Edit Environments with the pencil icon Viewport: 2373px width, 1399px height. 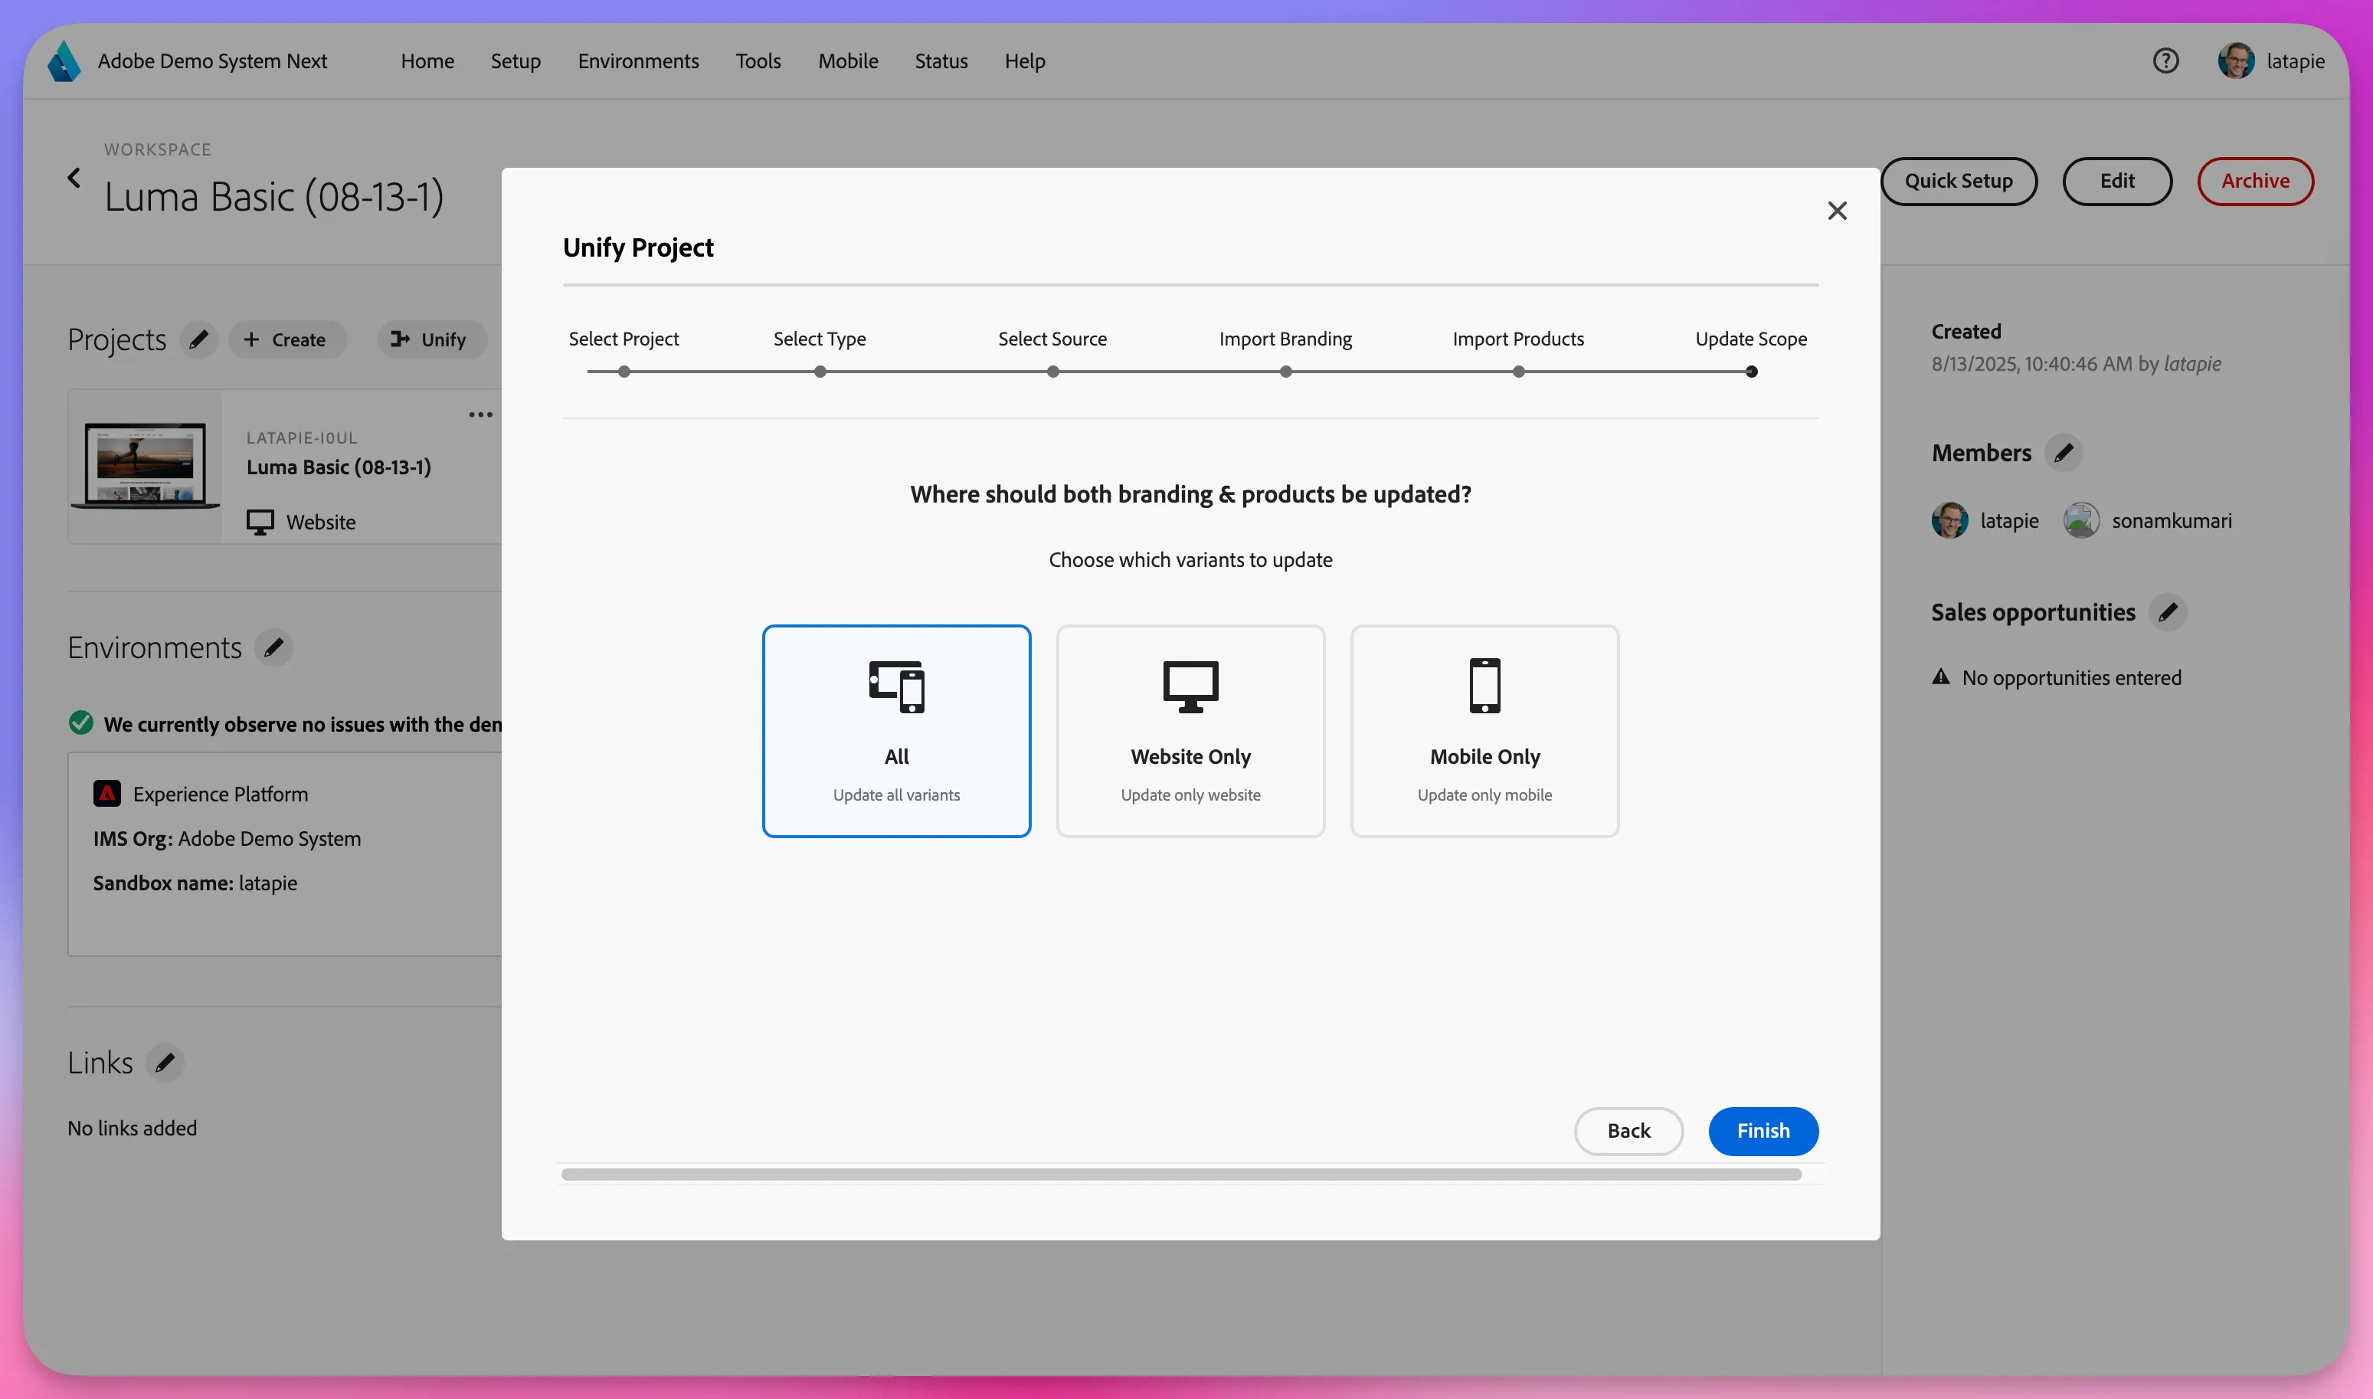tap(273, 647)
